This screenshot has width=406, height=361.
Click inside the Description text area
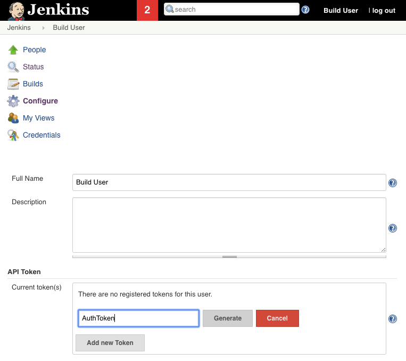click(229, 225)
